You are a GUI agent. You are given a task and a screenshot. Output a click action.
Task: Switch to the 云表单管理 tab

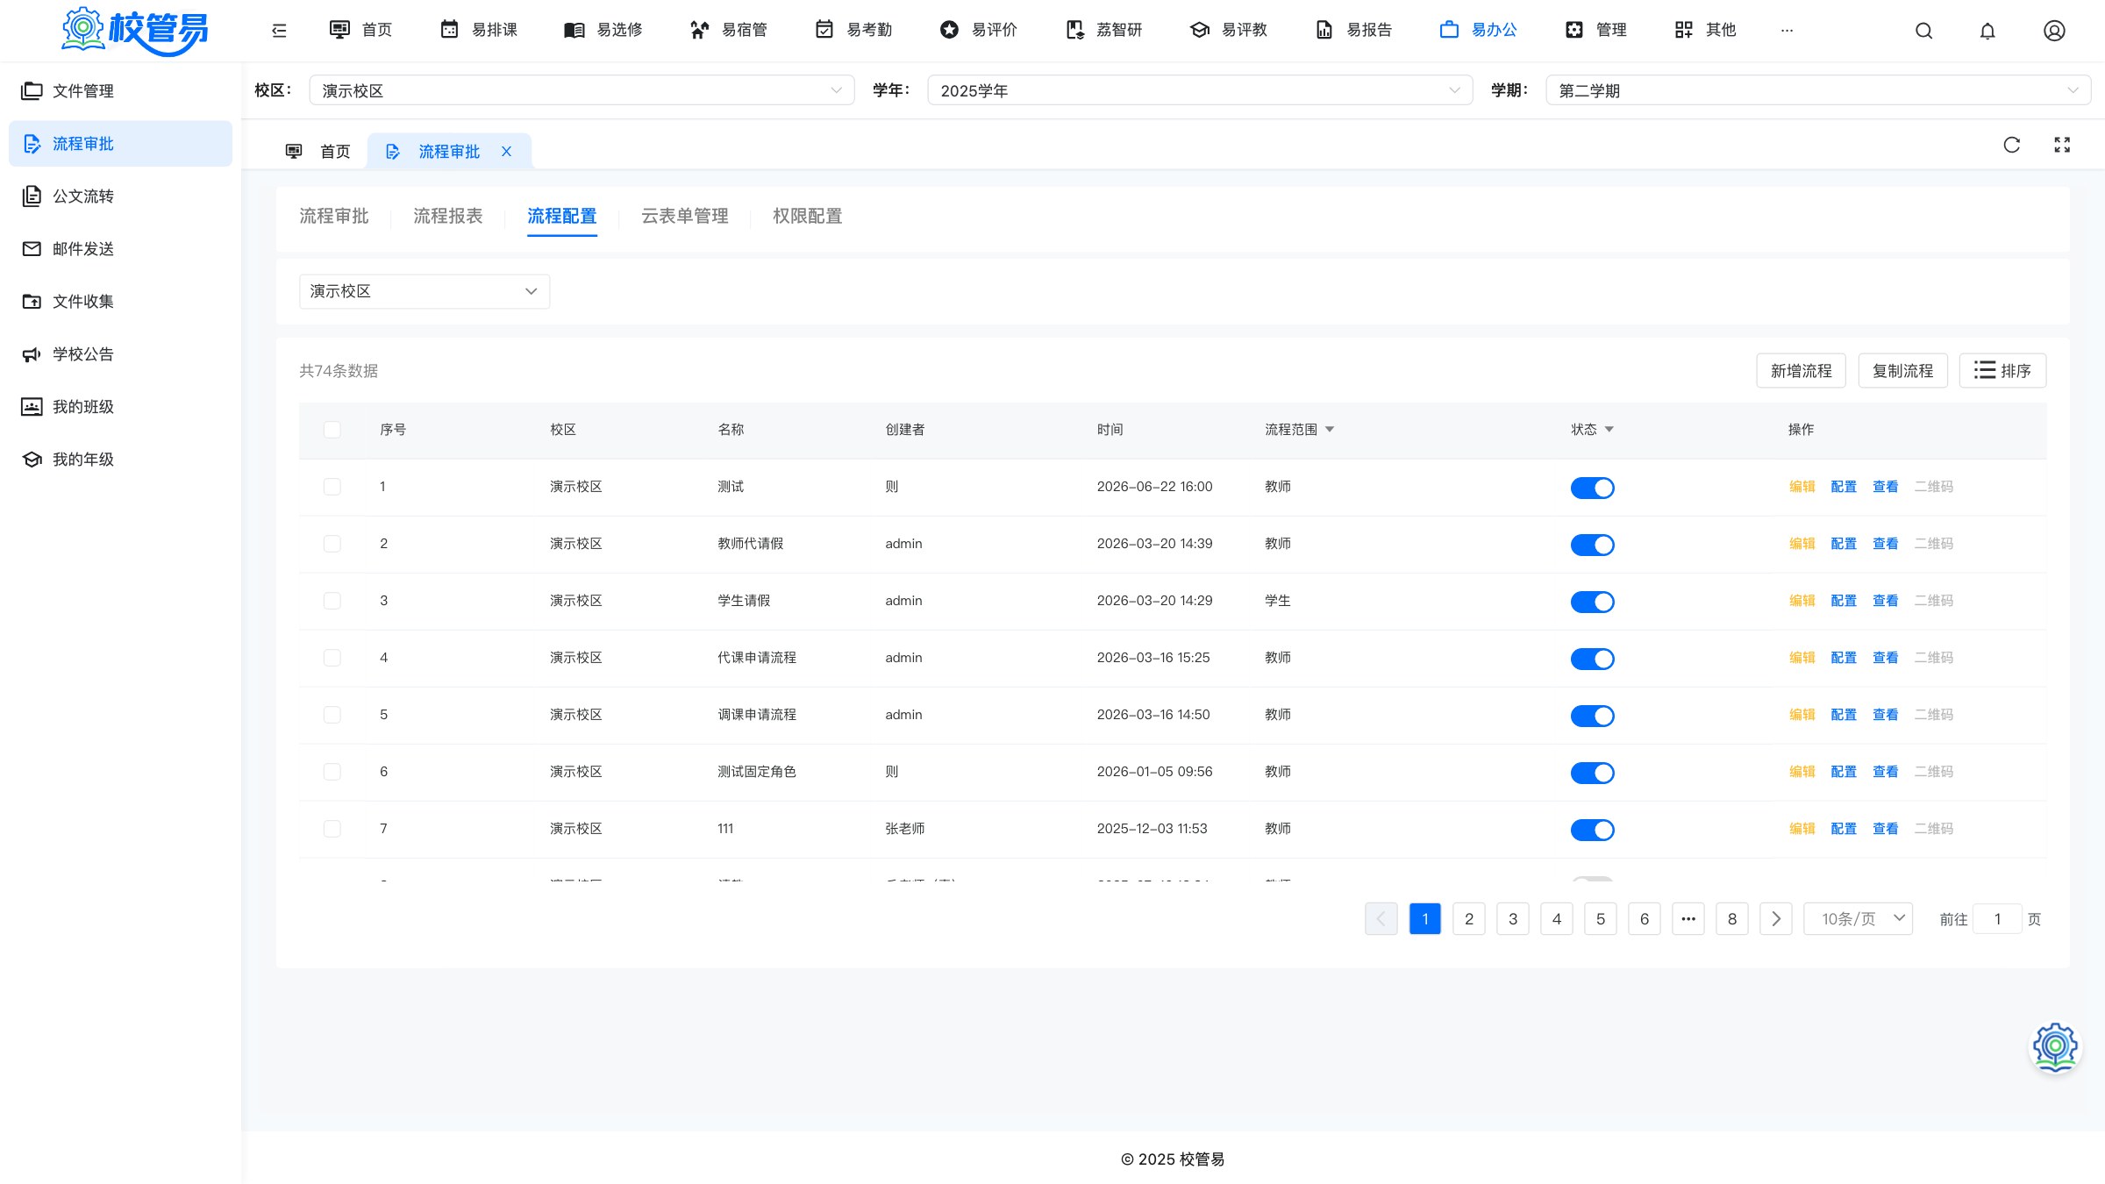685,216
